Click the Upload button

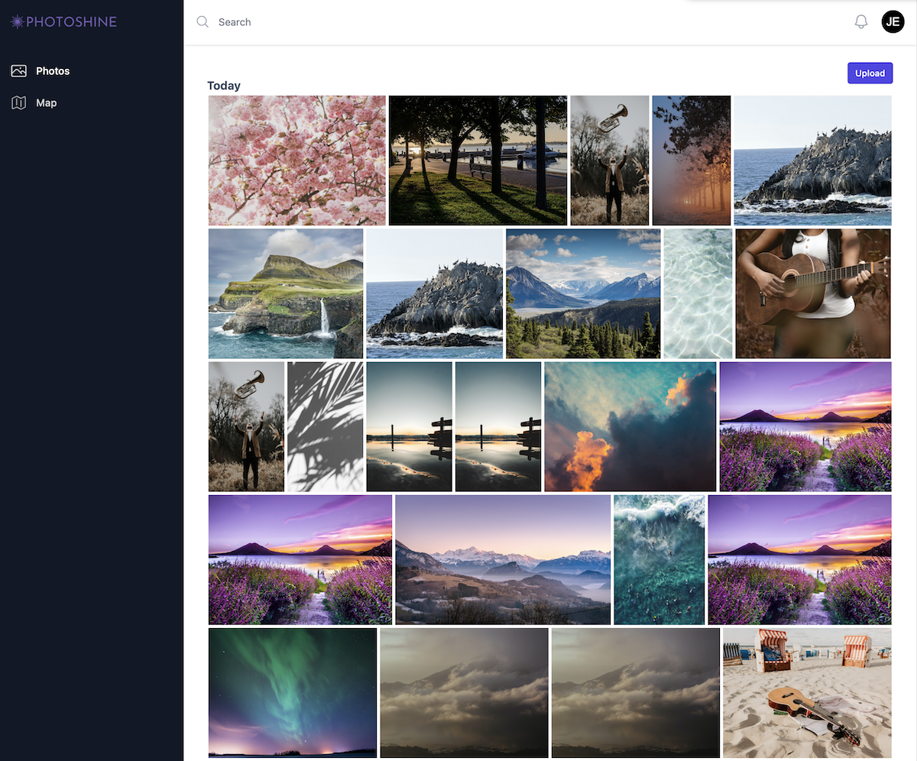click(870, 73)
